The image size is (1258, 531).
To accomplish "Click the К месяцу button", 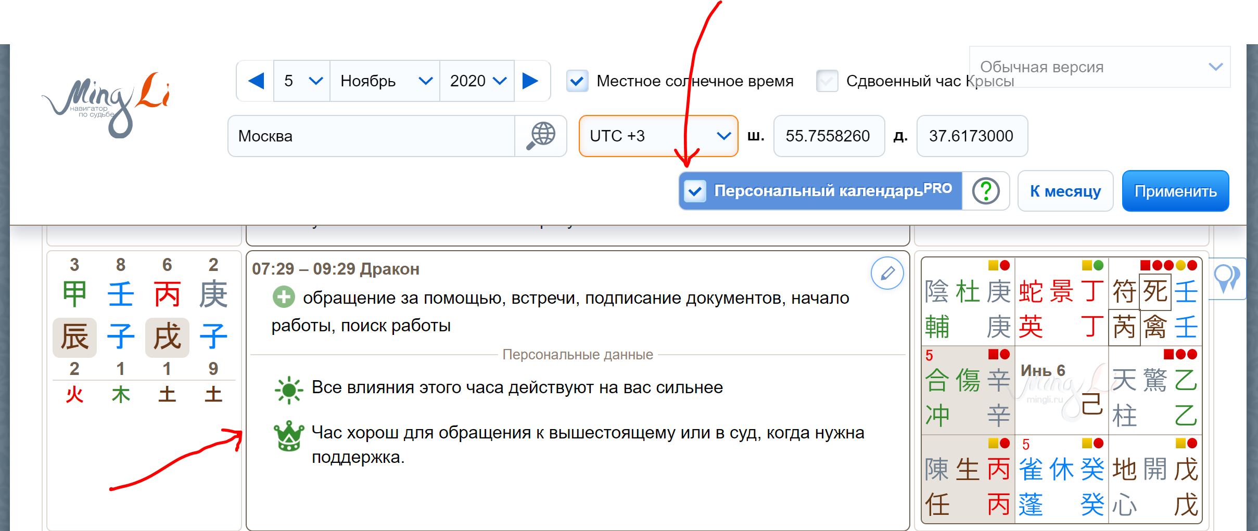I will (1065, 191).
